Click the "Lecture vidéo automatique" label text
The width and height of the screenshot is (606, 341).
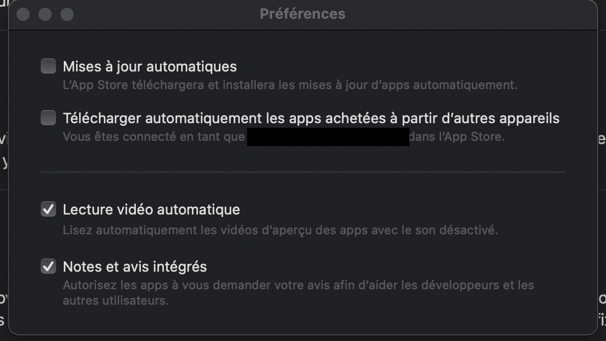coord(151,210)
